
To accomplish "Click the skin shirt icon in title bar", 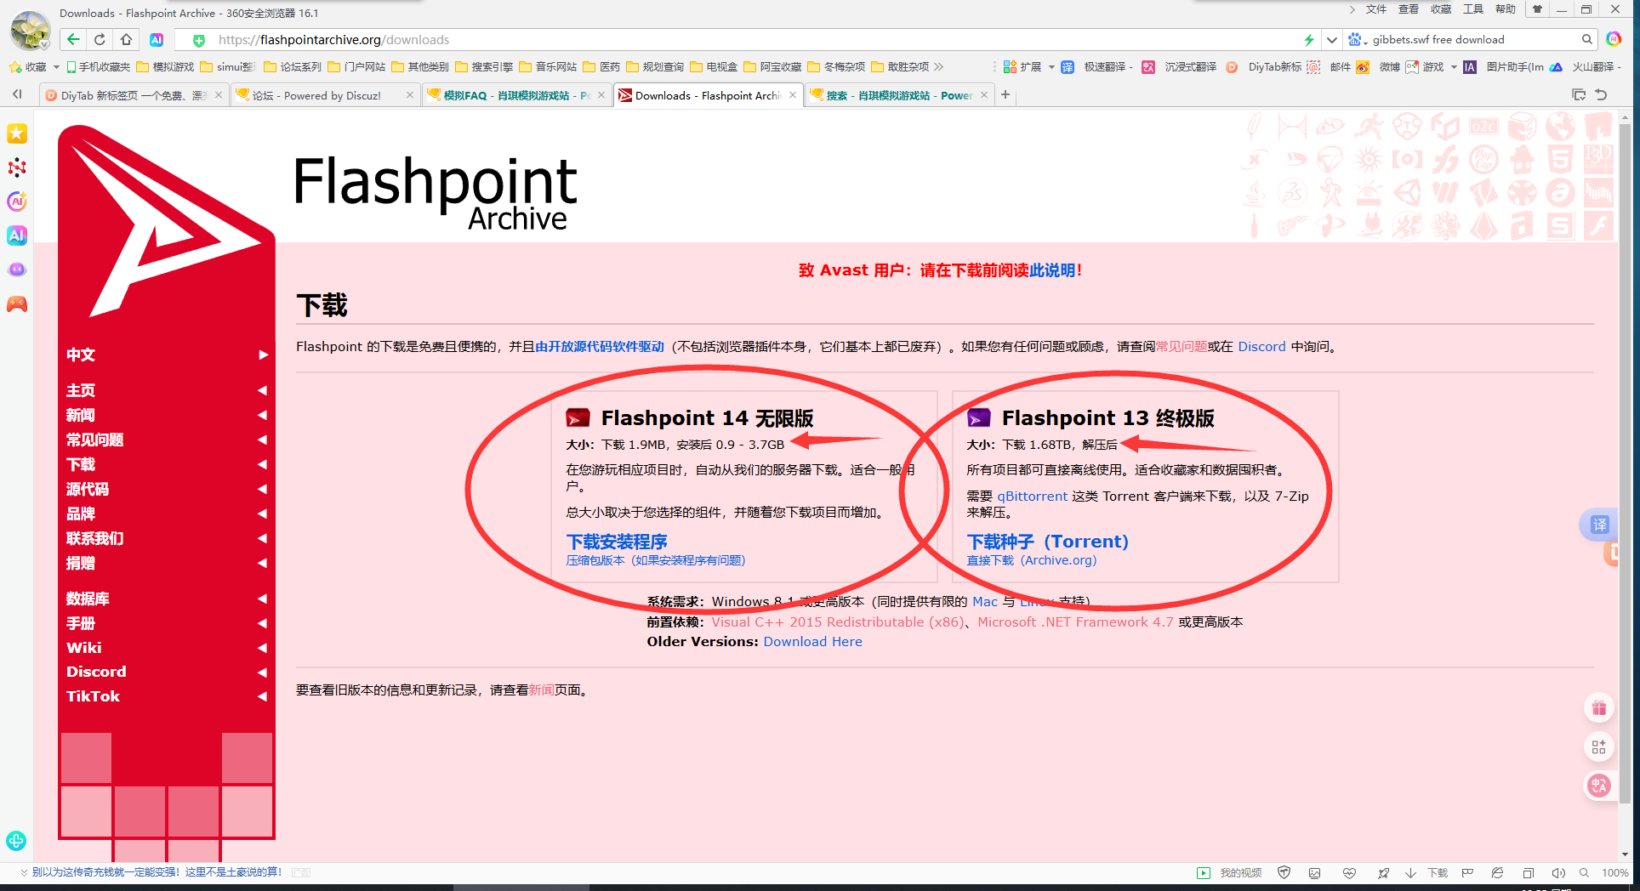I will coord(1537,9).
